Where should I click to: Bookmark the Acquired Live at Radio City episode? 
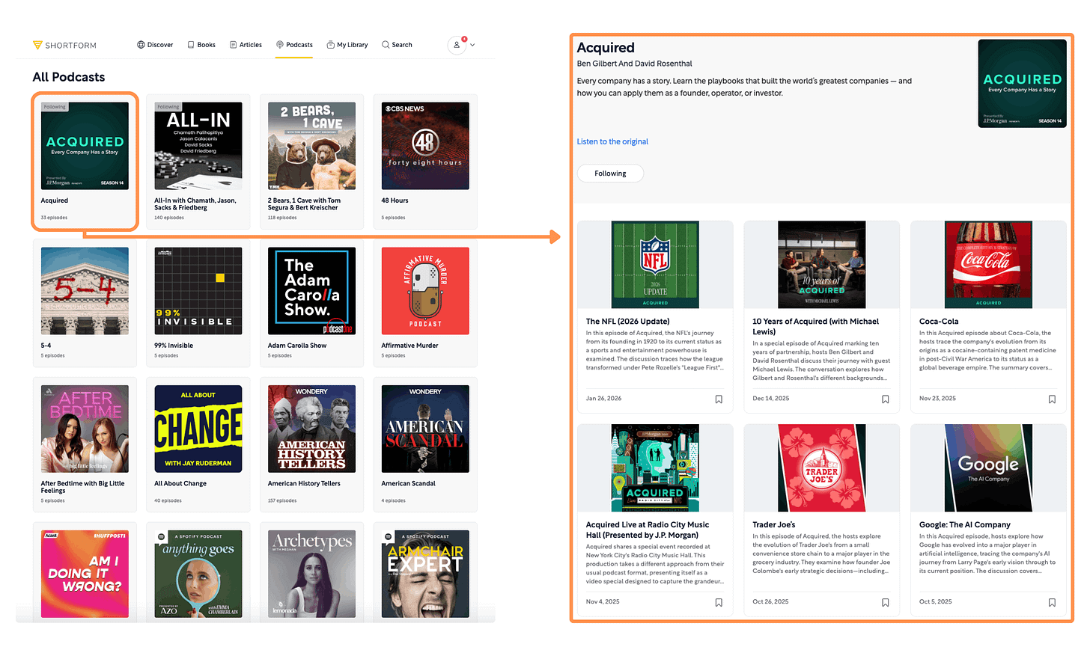pos(718,602)
